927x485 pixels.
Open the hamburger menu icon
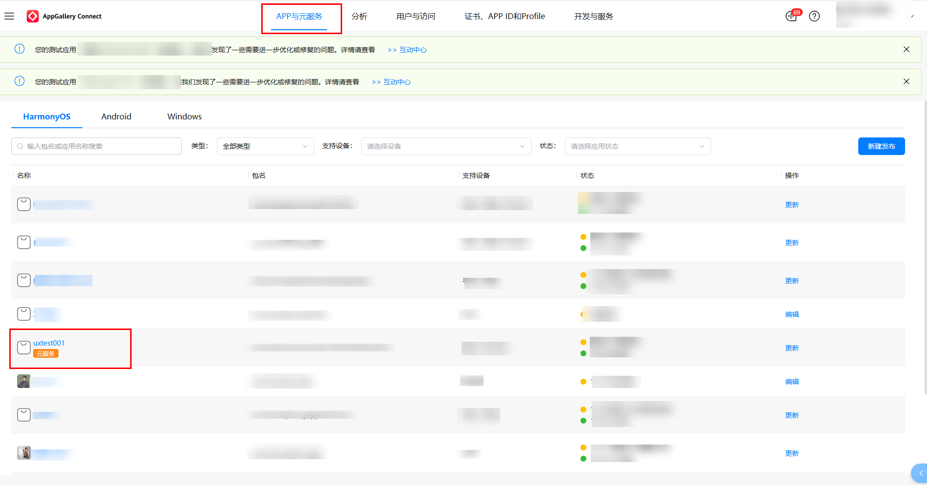pos(9,16)
